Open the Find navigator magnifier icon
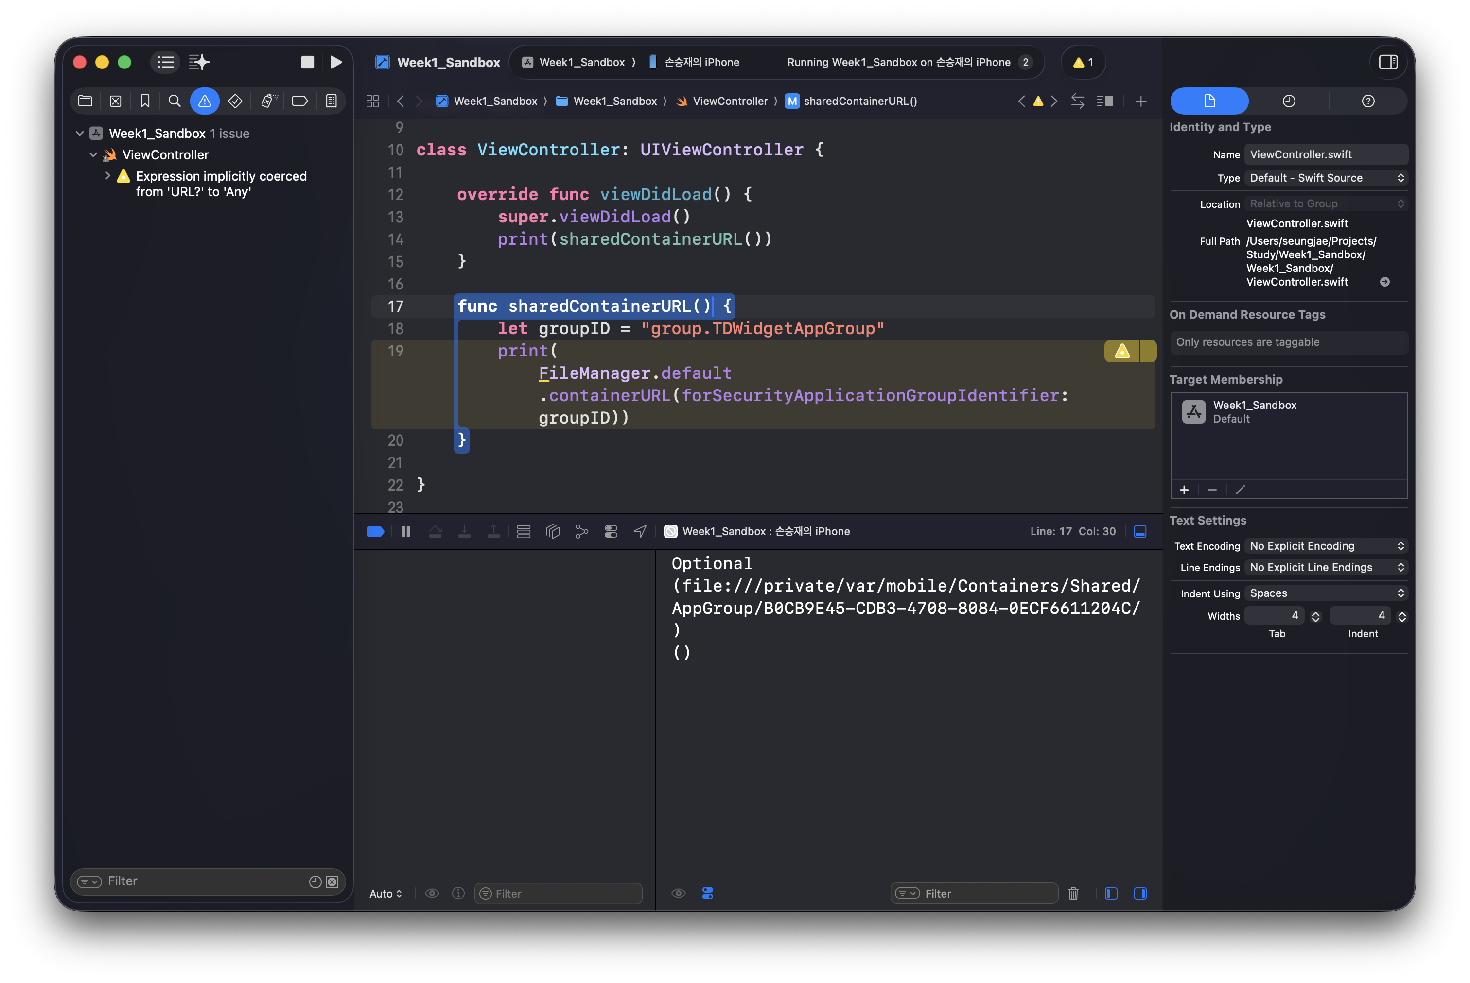The height and width of the screenshot is (983, 1470). (x=175, y=101)
